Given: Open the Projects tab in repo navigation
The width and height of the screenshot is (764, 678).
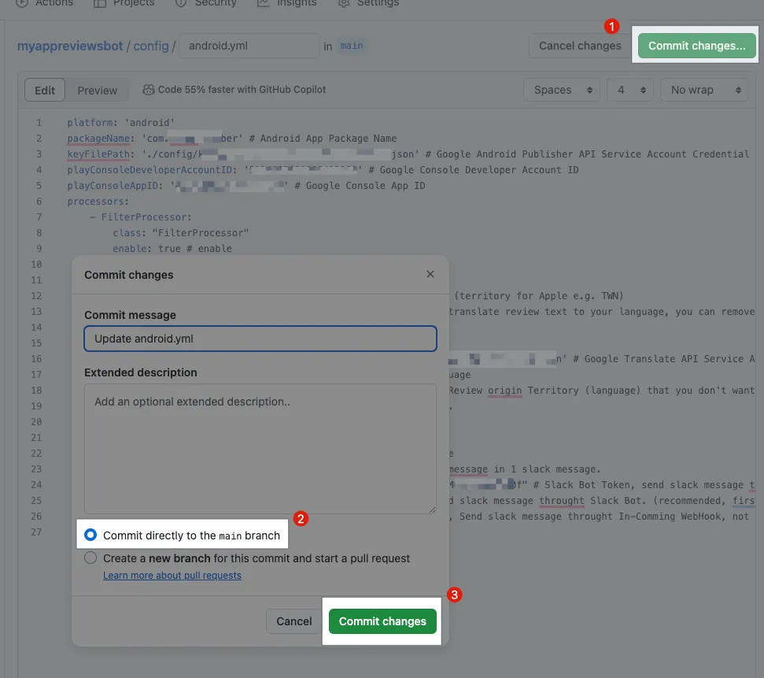Looking at the screenshot, I should [124, 3].
